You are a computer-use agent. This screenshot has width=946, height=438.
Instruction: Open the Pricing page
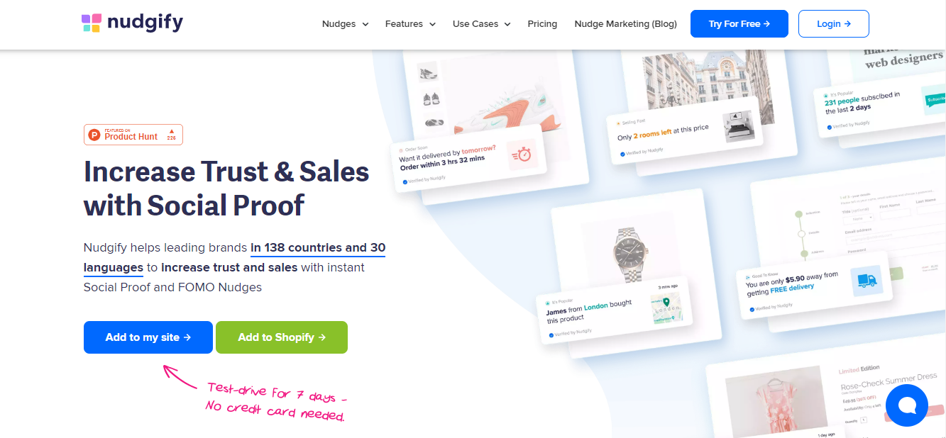point(542,24)
